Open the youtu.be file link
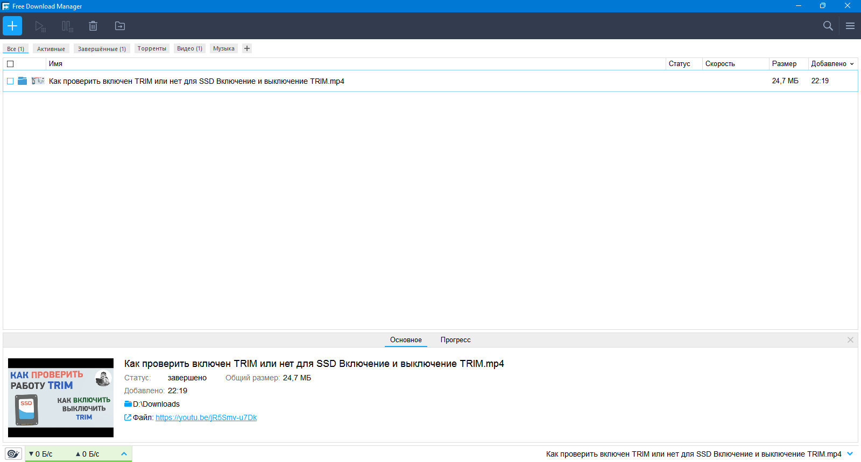861x462 pixels. 206,417
